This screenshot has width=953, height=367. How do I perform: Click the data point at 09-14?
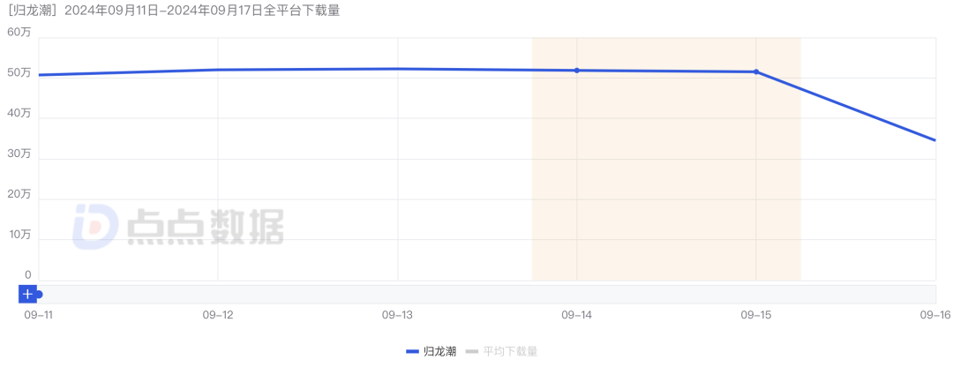(577, 71)
